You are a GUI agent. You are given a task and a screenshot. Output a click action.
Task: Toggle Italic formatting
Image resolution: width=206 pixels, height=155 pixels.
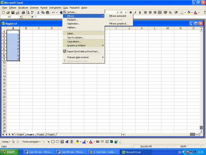pyautogui.click(x=135, y=12)
